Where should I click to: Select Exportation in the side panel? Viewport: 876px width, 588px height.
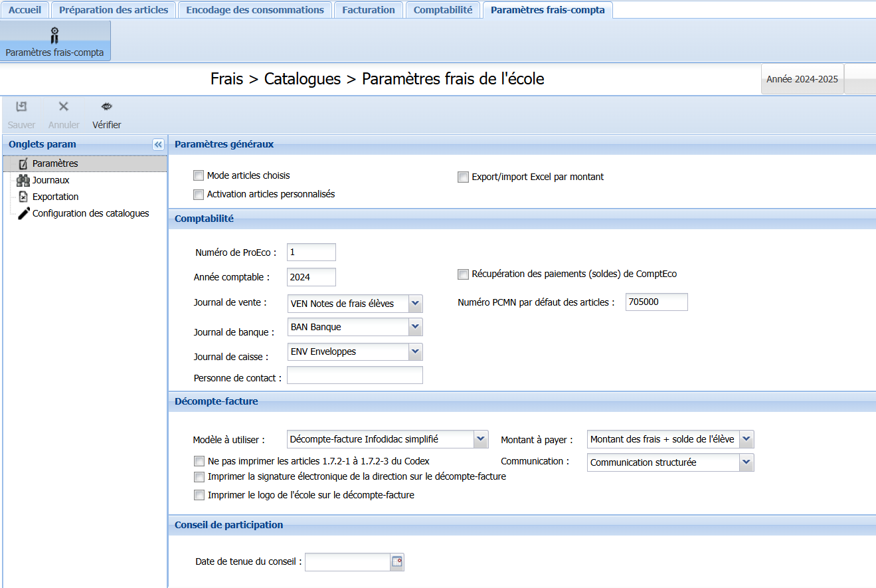coord(55,197)
